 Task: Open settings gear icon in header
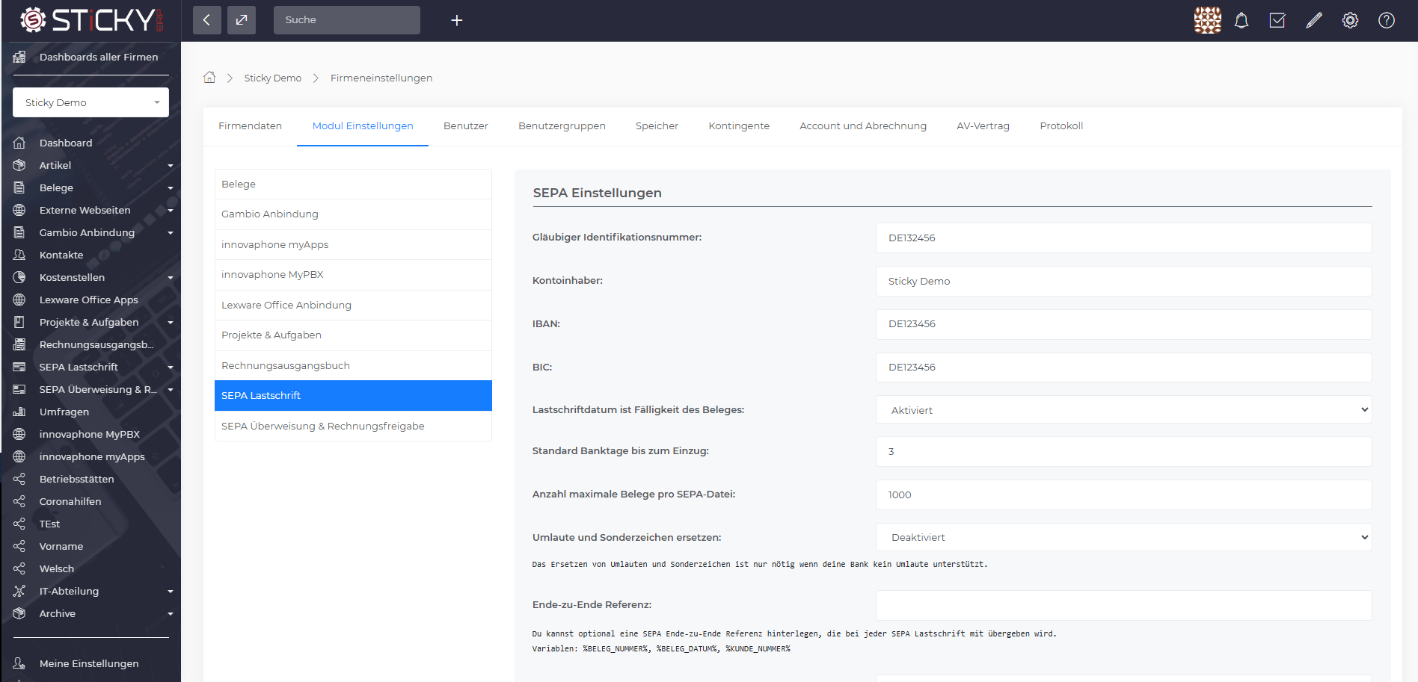click(x=1350, y=20)
